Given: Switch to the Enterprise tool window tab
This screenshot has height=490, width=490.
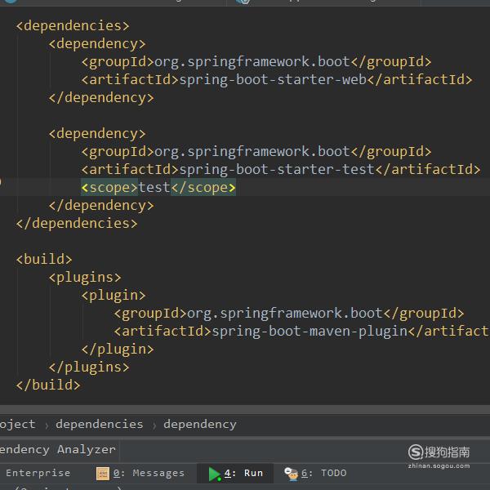Looking at the screenshot, I should (x=38, y=473).
